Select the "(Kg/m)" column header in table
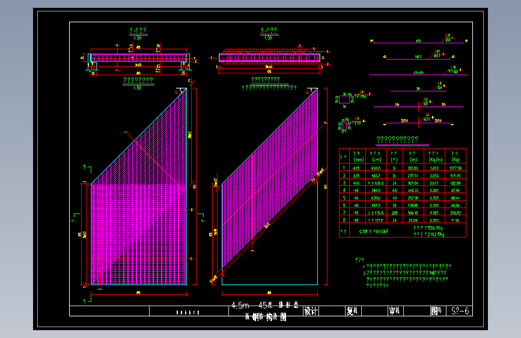The width and height of the screenshot is (521, 338). click(x=435, y=160)
